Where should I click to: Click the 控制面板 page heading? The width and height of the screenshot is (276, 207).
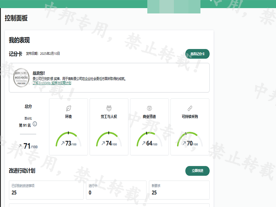[16, 18]
